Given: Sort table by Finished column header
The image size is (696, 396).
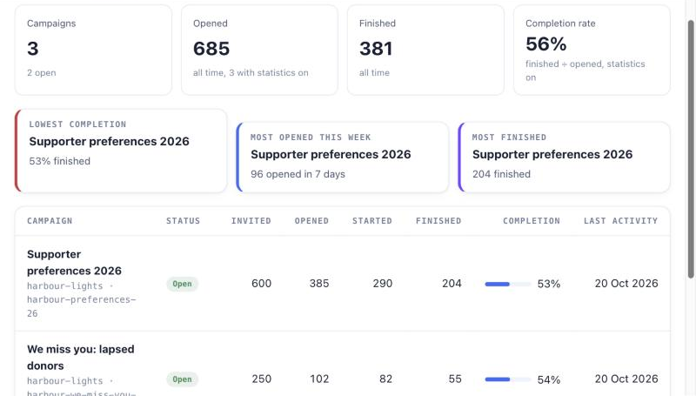Looking at the screenshot, I should click(x=438, y=221).
